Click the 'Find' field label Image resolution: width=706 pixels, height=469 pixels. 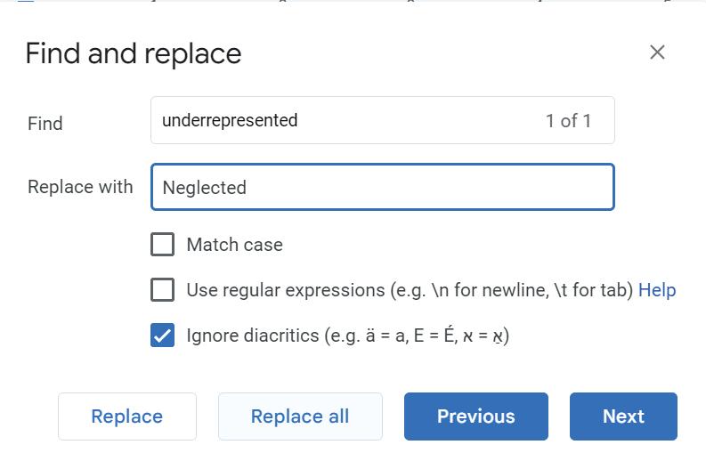pos(45,124)
